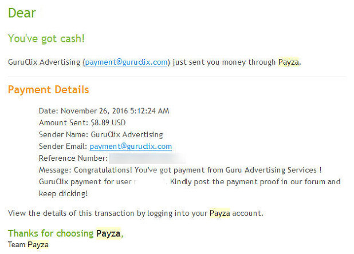Open the payment@guruclix.com link in intro sentence
Viewport: 354px width, 254px height.
coord(126,62)
